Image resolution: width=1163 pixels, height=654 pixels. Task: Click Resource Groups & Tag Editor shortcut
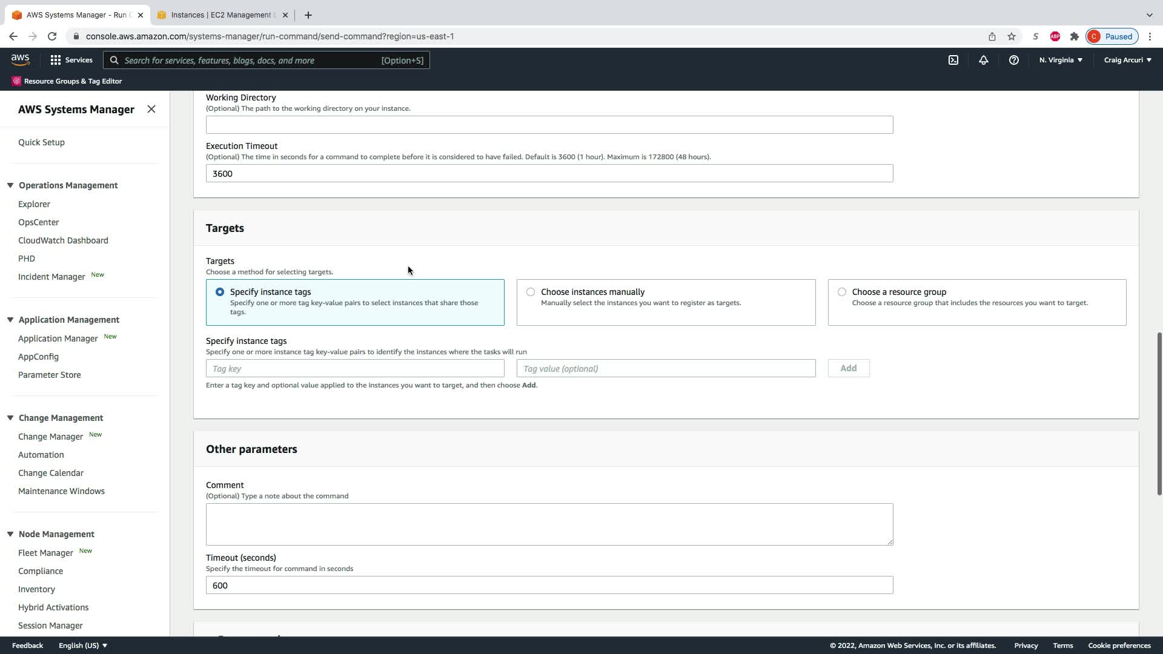(67, 81)
